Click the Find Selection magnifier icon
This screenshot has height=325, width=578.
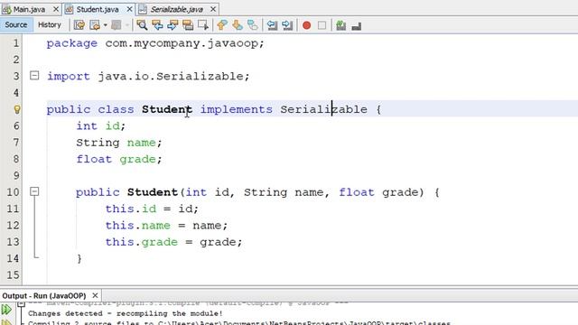[x=142, y=25]
